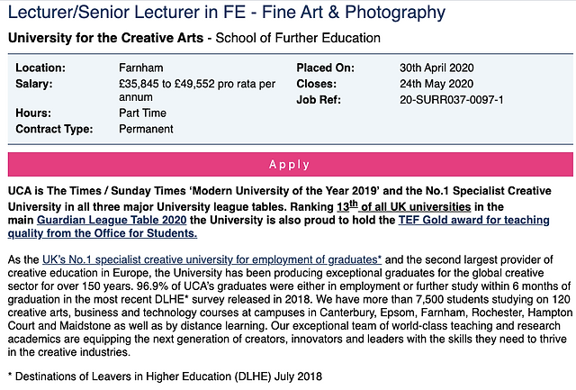Click the School of Further Education text
Screen dimensions: 576x390
(298, 38)
